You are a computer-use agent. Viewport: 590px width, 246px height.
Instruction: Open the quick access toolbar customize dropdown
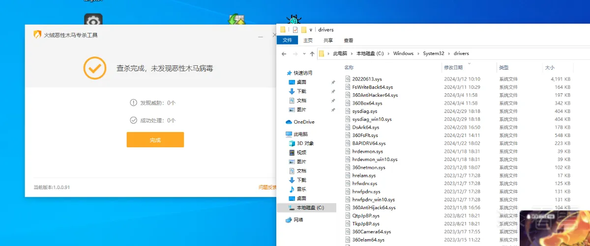click(x=311, y=30)
